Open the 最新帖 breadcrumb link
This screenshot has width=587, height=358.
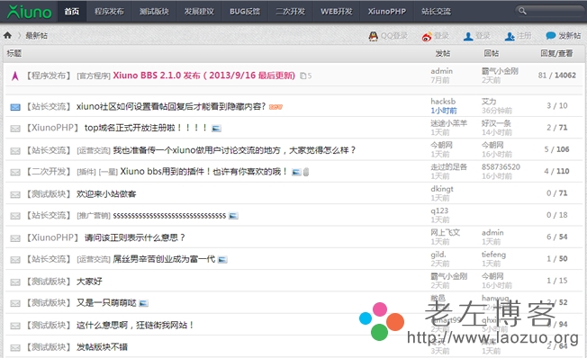pos(36,36)
